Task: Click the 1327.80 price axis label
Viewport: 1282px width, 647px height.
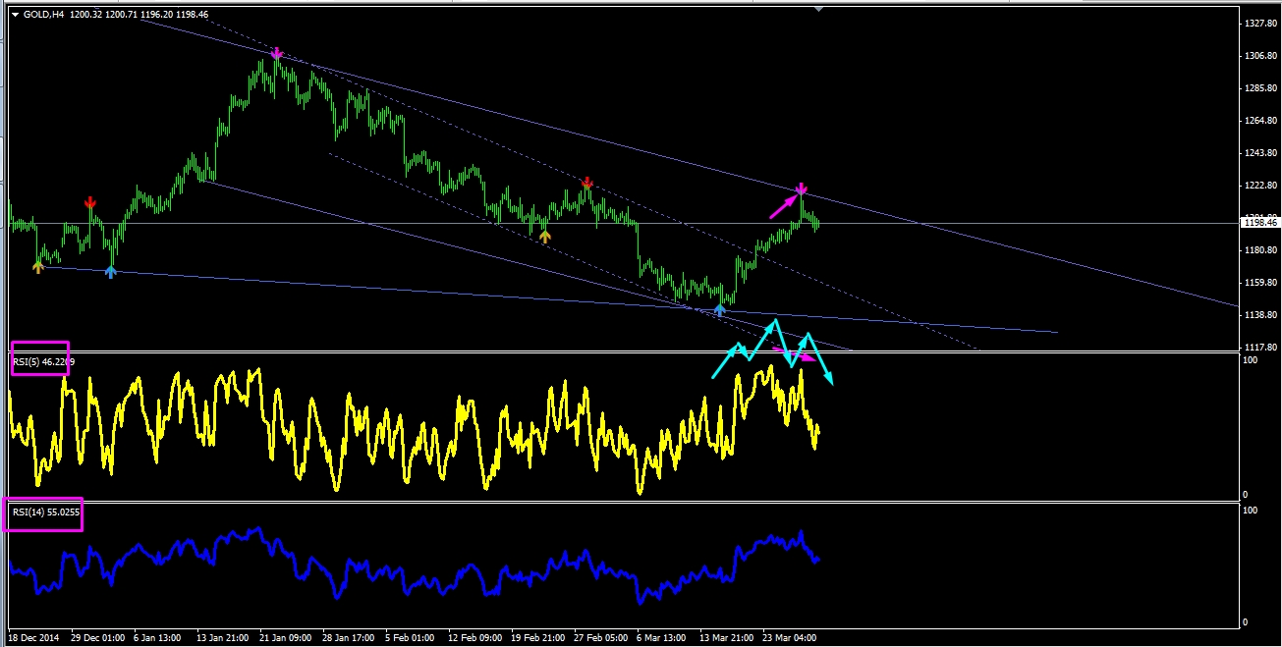Action: pos(1258,23)
